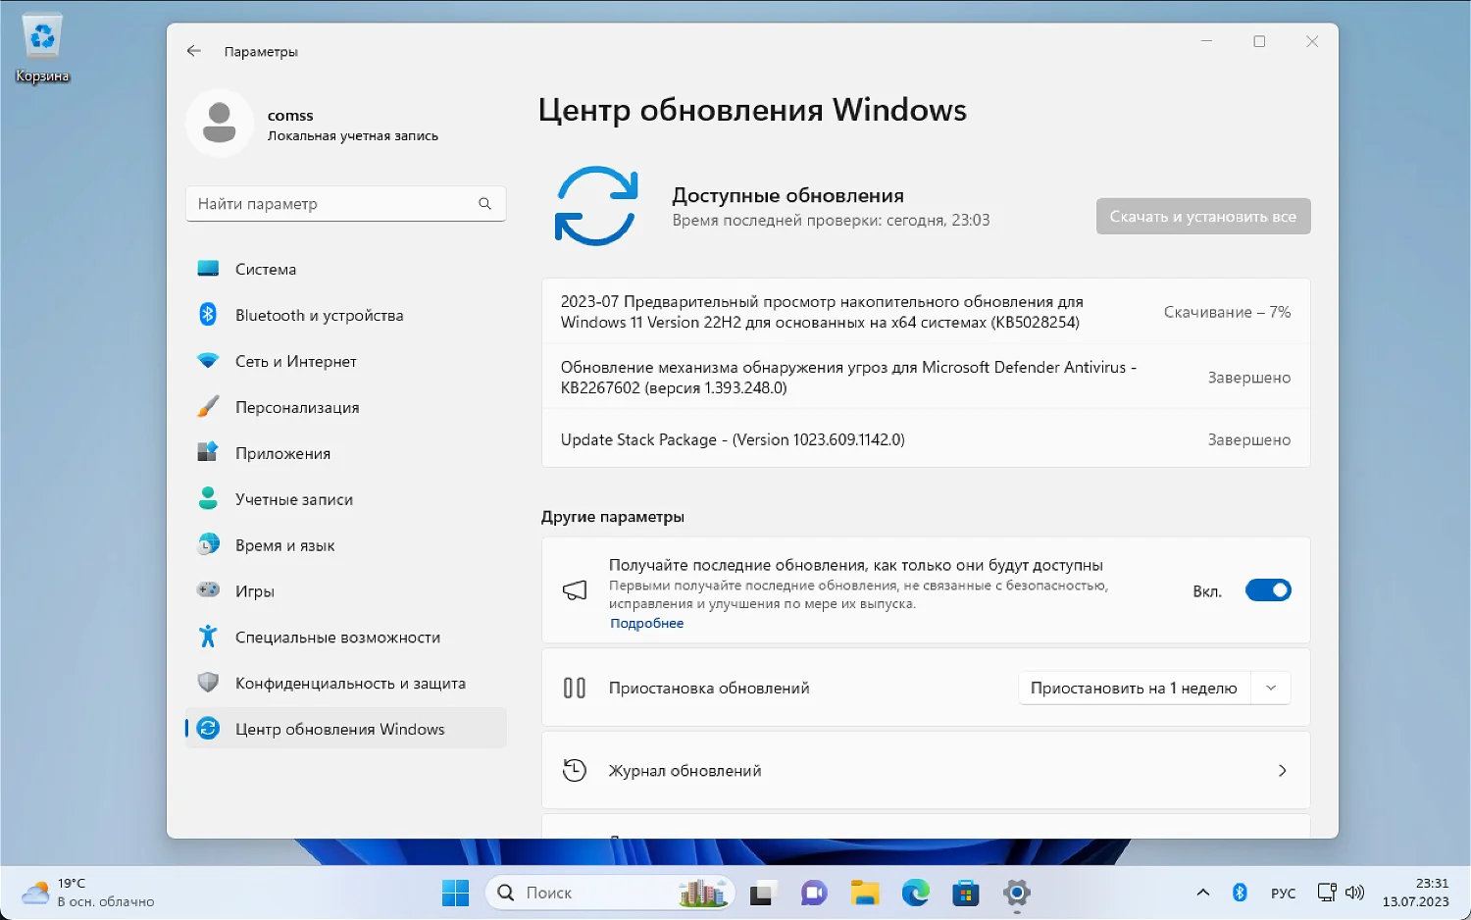Go to Сеть и Интернет section
This screenshot has width=1471, height=920.
(346, 361)
